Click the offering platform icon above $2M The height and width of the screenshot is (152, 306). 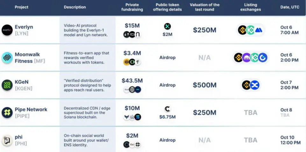coord(167,26)
